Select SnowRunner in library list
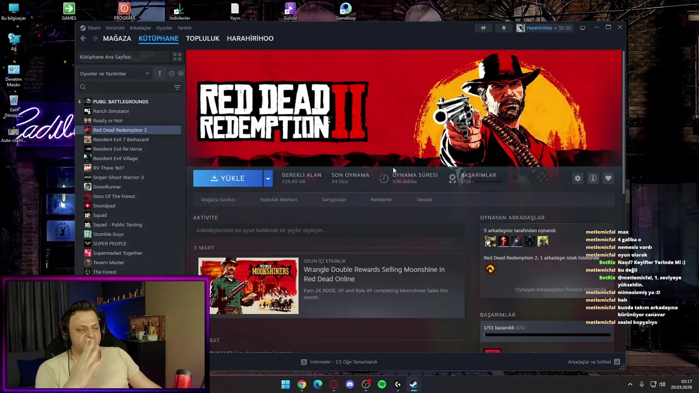 [106, 187]
